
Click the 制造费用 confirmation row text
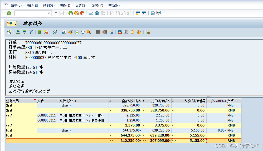pyautogui.click(x=83, y=120)
